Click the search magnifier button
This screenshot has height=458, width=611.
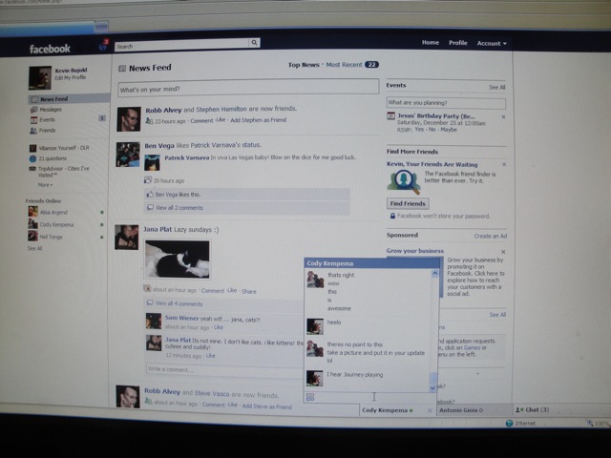click(254, 42)
